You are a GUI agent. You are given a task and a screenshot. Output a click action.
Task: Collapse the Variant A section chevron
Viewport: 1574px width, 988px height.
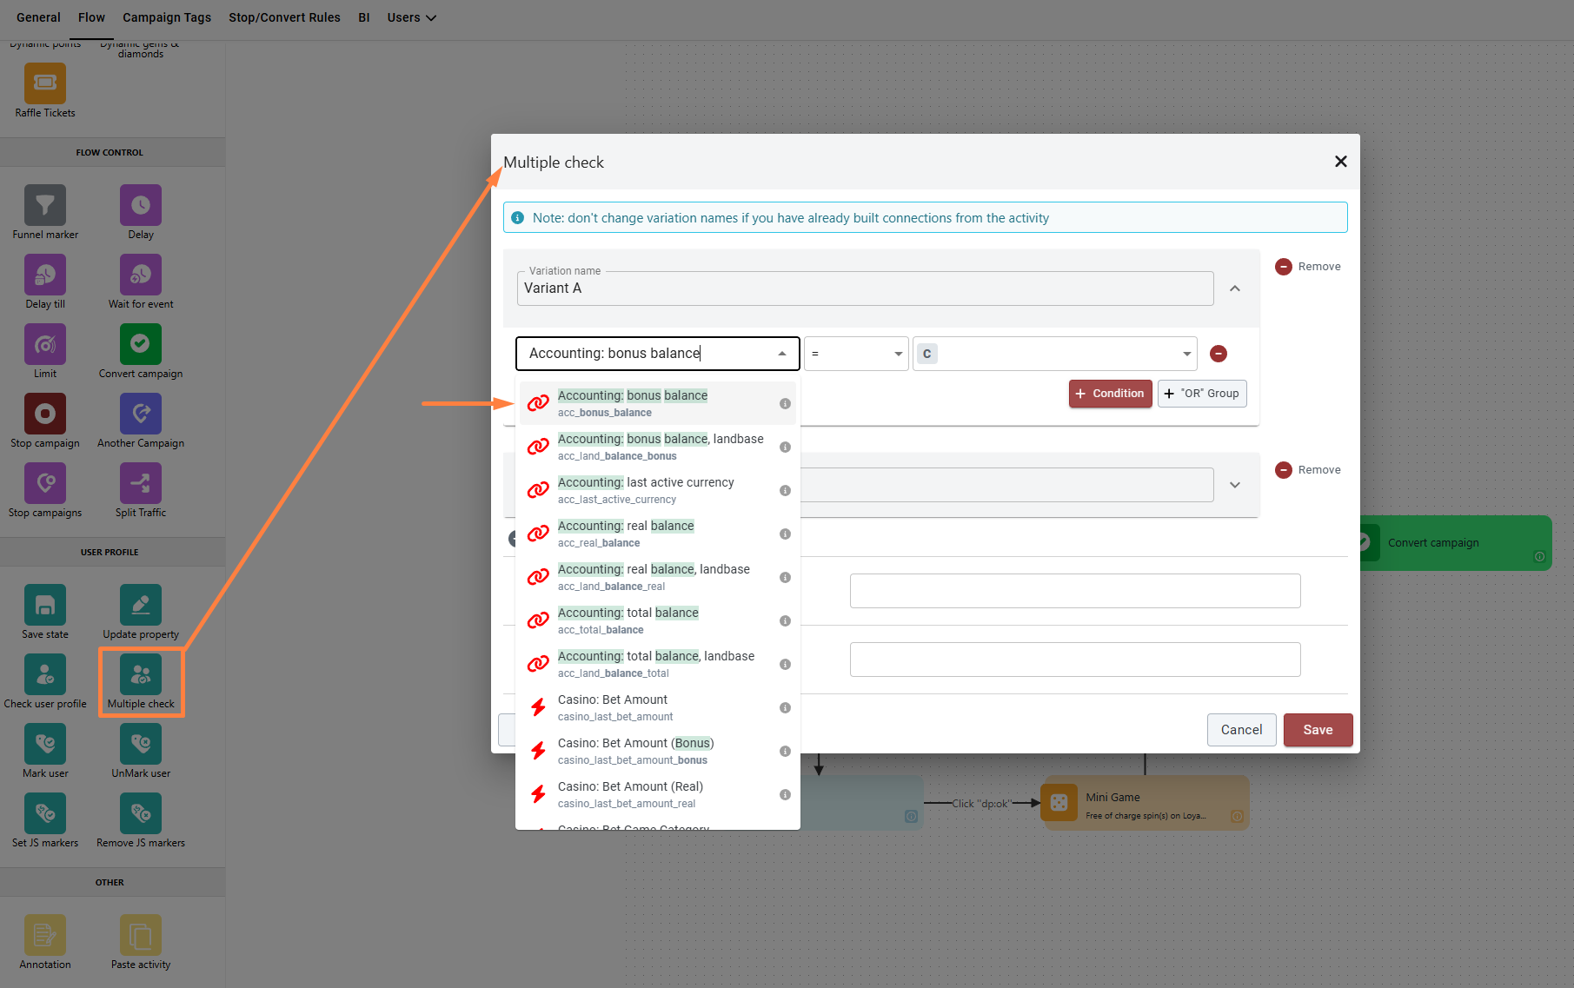[x=1235, y=288]
